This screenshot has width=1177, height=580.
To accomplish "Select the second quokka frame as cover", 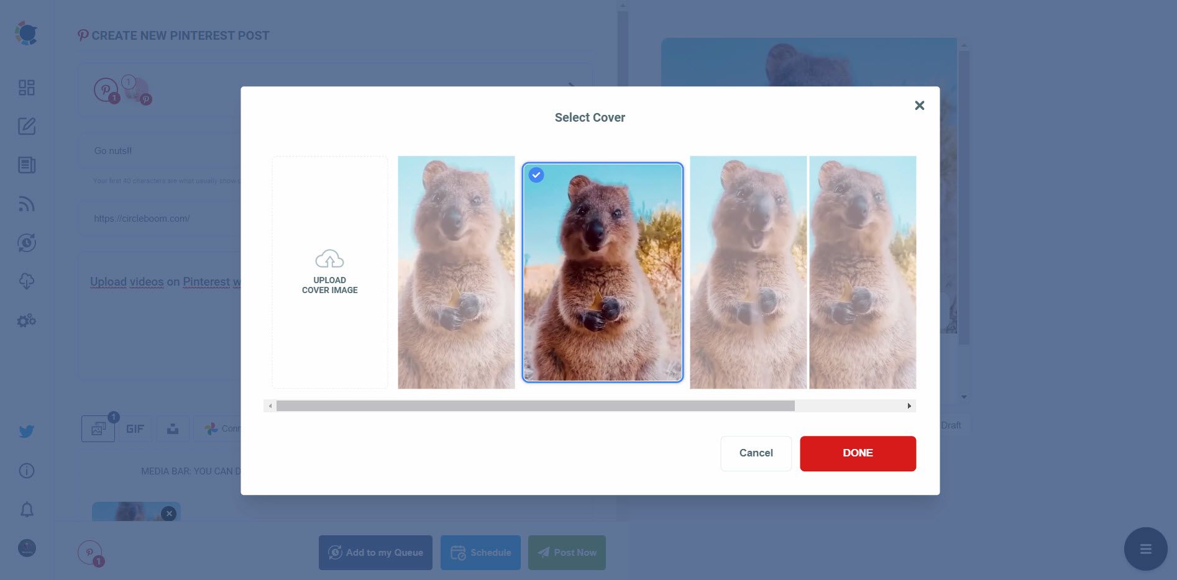I will [602, 273].
